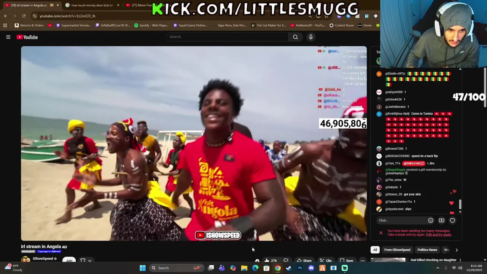Open the Tier List Maker bookmark
This screenshot has width=487, height=274.
[269, 25]
